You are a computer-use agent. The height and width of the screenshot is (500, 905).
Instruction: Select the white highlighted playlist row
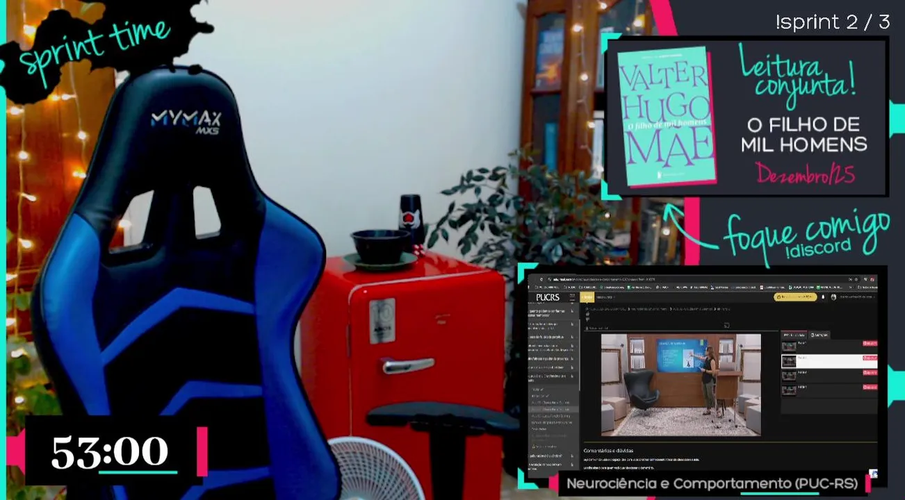coord(829,361)
